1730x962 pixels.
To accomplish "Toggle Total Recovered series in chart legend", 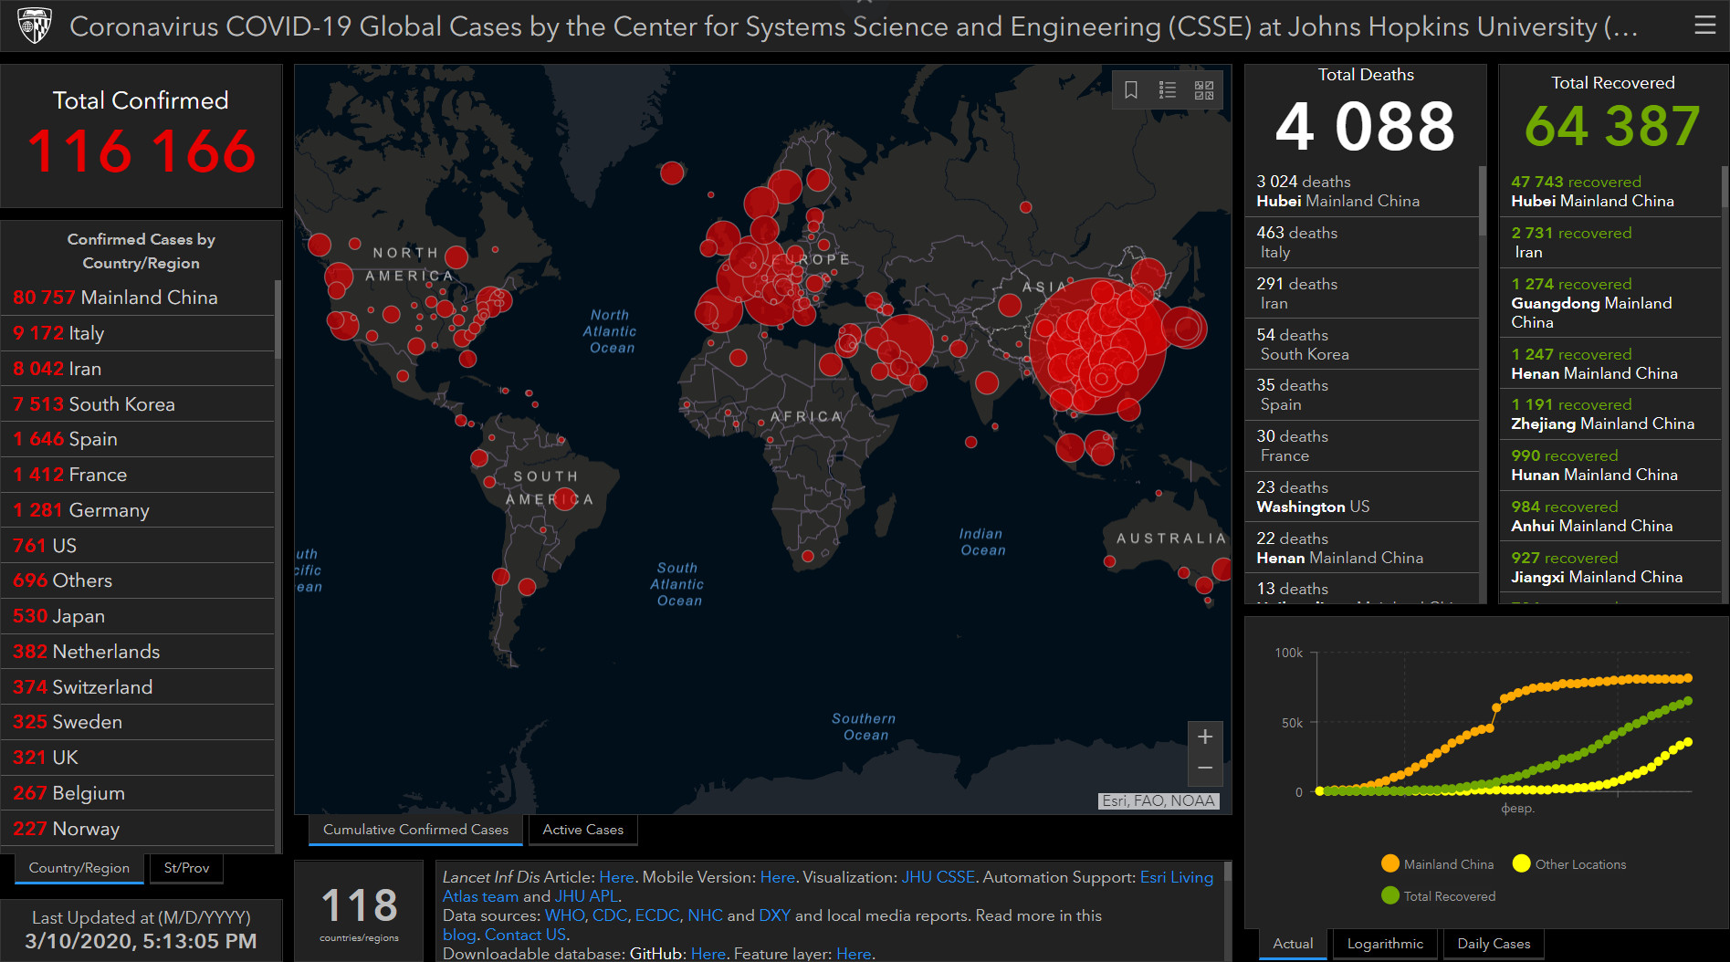I will click(x=1439, y=896).
